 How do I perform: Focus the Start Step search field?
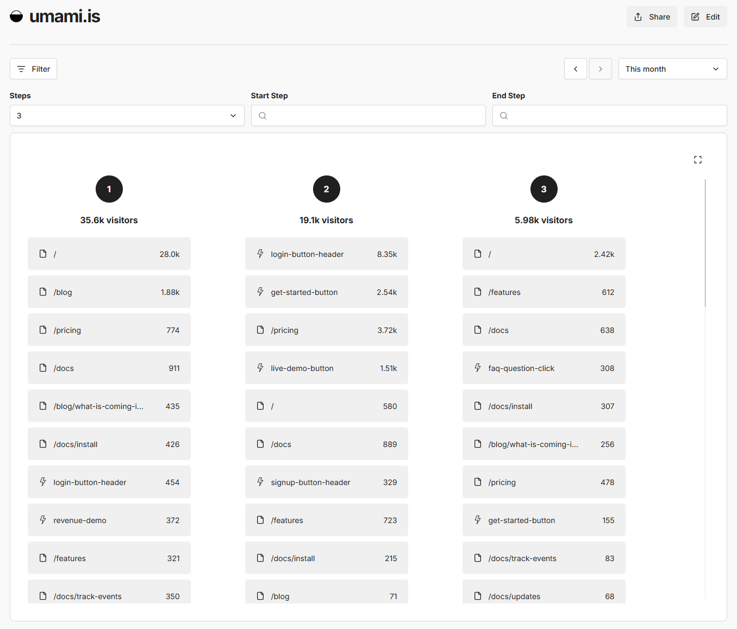375,116
